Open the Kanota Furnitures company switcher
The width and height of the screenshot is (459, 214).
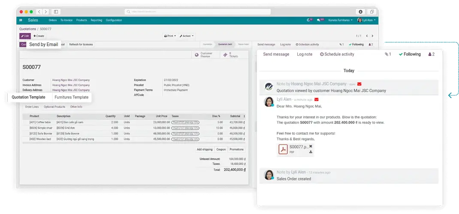point(340,20)
